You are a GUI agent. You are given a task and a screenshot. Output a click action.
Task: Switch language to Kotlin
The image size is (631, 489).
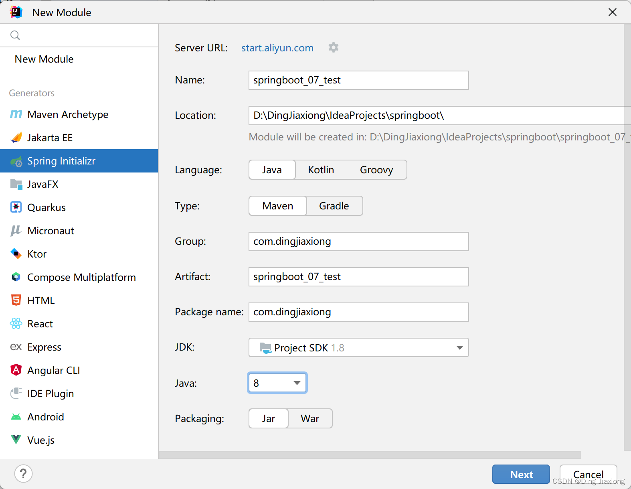click(321, 170)
